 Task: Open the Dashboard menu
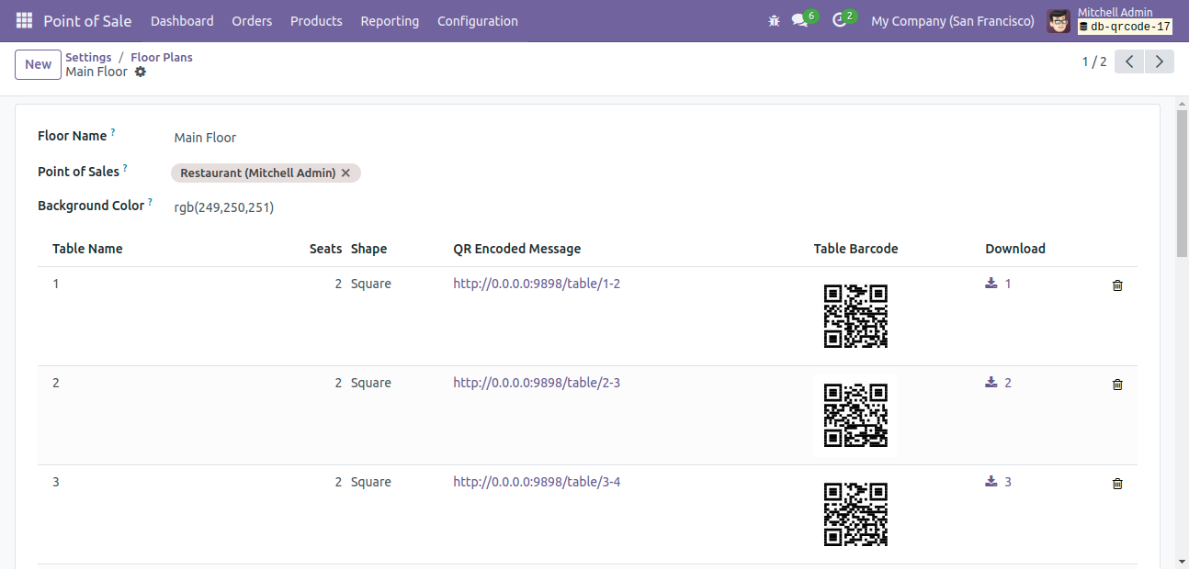(x=182, y=20)
